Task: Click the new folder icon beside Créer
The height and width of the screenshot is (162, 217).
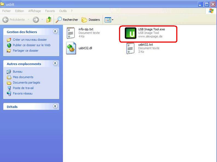Action: 9,40
